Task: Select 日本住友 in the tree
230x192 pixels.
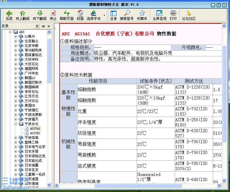Action: (x=31, y=170)
